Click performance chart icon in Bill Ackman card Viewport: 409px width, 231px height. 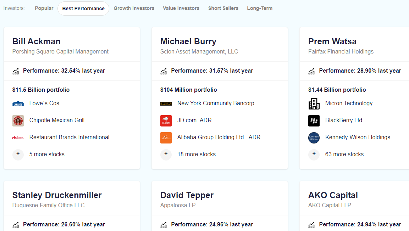(x=16, y=71)
